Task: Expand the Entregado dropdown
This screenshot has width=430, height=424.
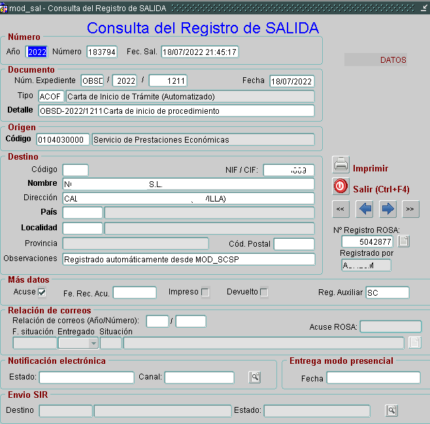Action: [93, 343]
